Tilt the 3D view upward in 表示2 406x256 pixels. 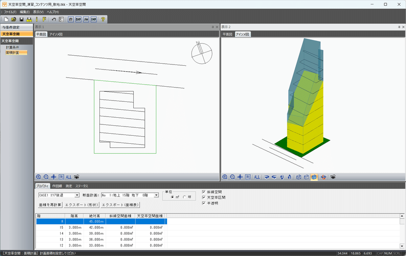click(x=289, y=177)
